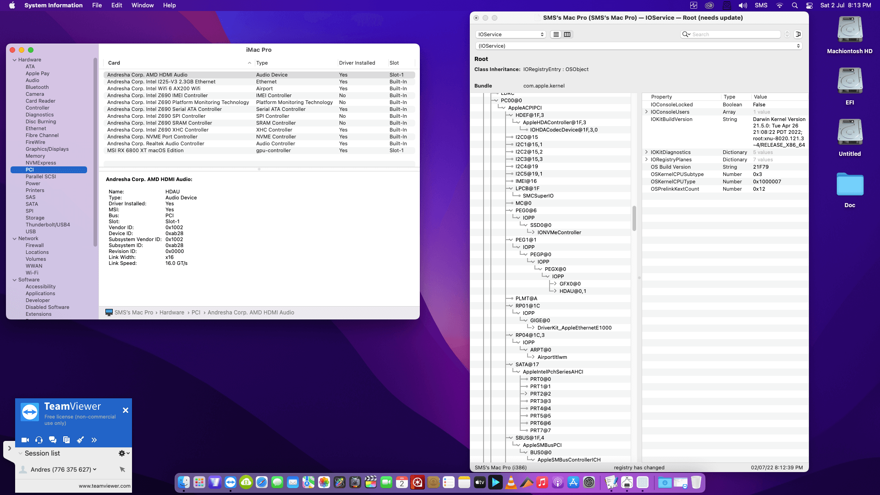Expand the IOConsoleUsers property row
880x495 pixels.
pyautogui.click(x=646, y=112)
